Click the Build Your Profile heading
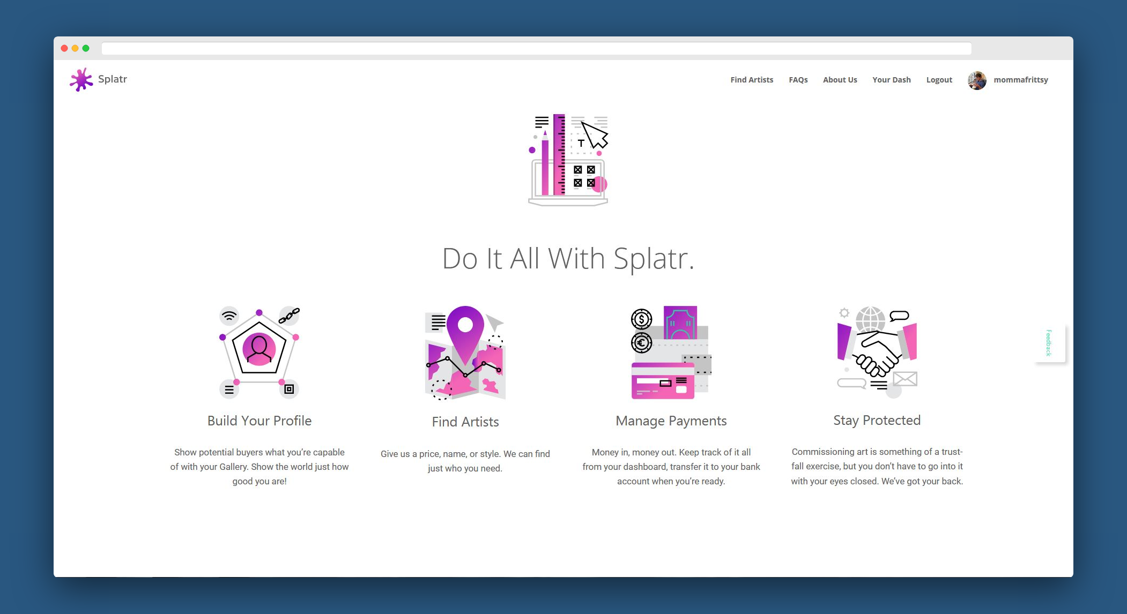 (x=259, y=421)
